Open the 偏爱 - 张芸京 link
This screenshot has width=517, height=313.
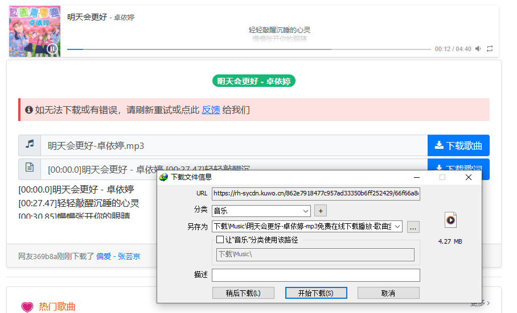click(x=118, y=256)
